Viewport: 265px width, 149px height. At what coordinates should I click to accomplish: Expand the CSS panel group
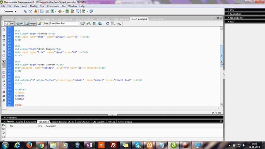pos(228,10)
